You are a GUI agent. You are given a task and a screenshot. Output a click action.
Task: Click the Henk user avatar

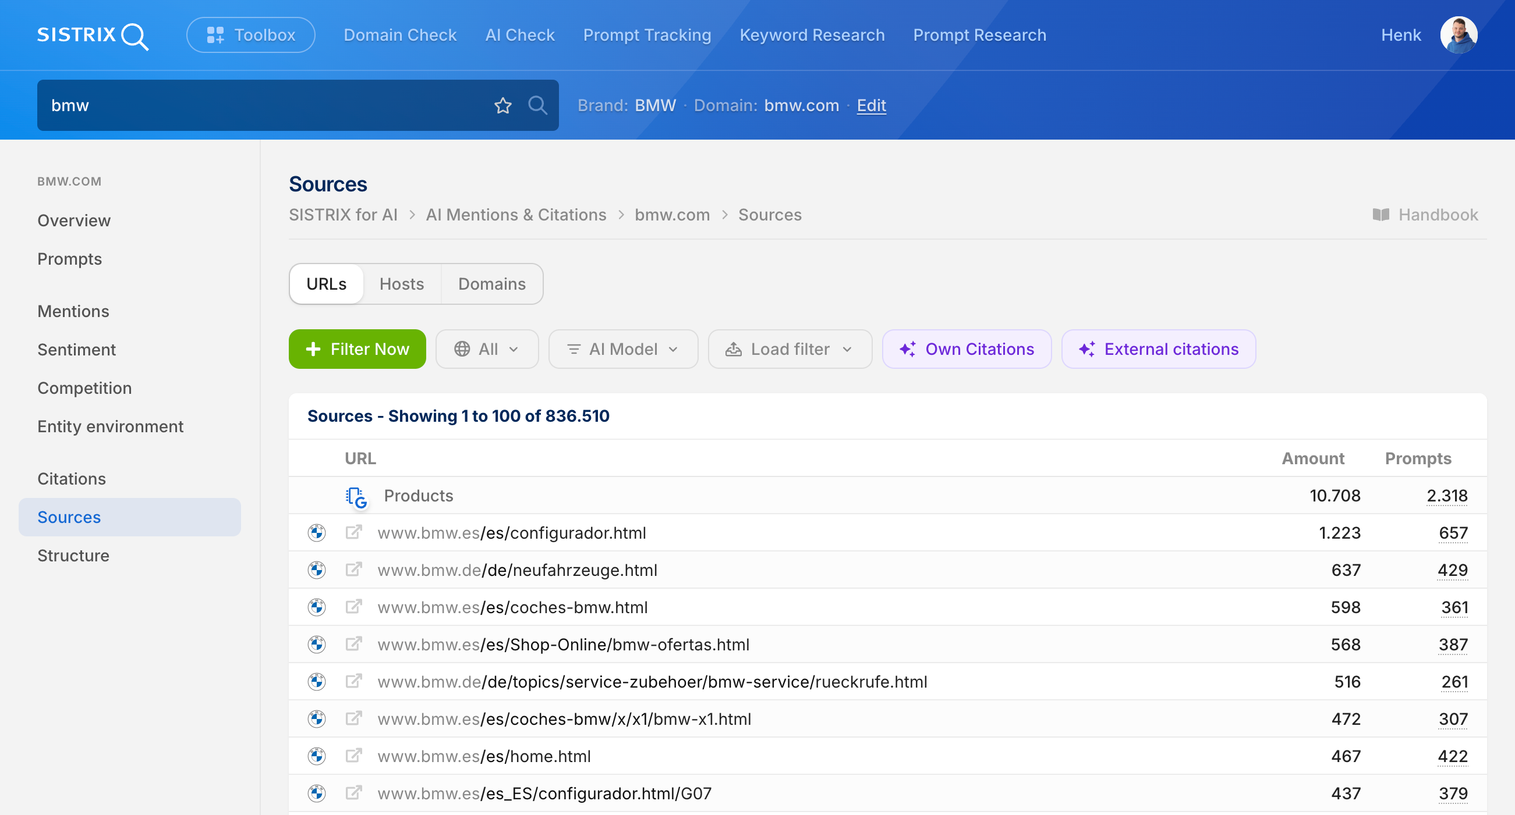coord(1459,35)
